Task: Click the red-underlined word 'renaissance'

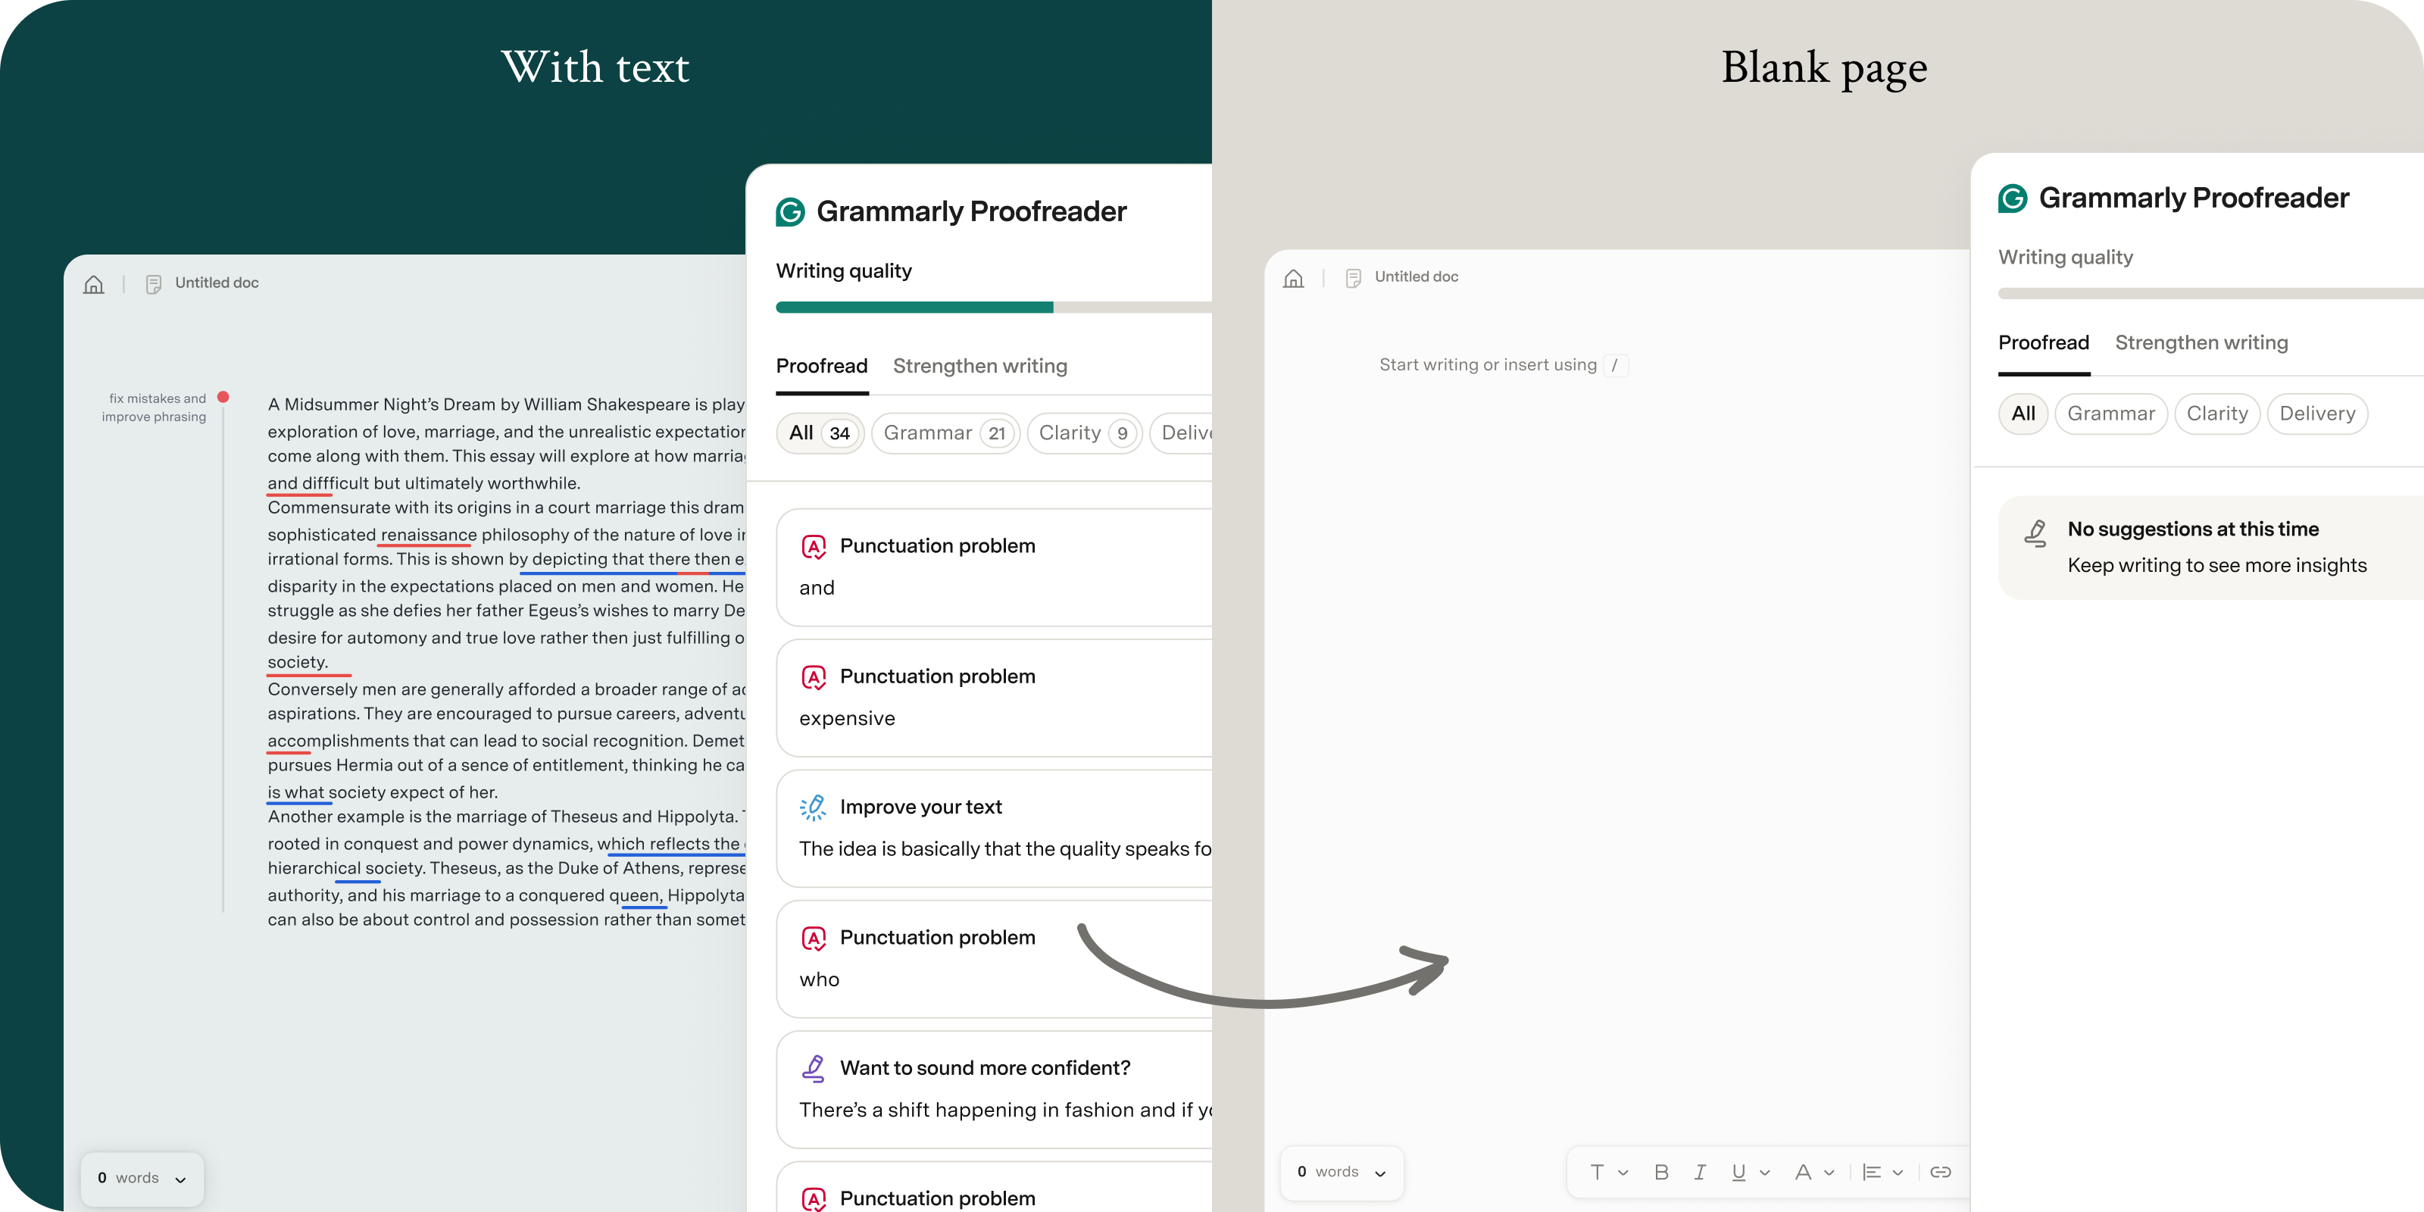Action: coord(428,535)
